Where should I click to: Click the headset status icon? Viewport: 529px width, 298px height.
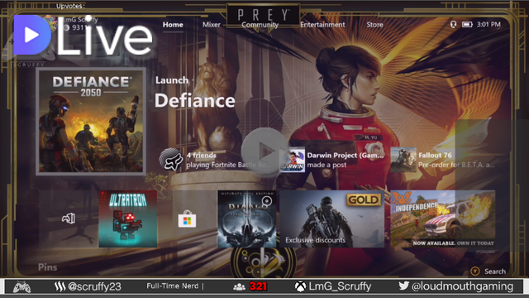coord(454,24)
